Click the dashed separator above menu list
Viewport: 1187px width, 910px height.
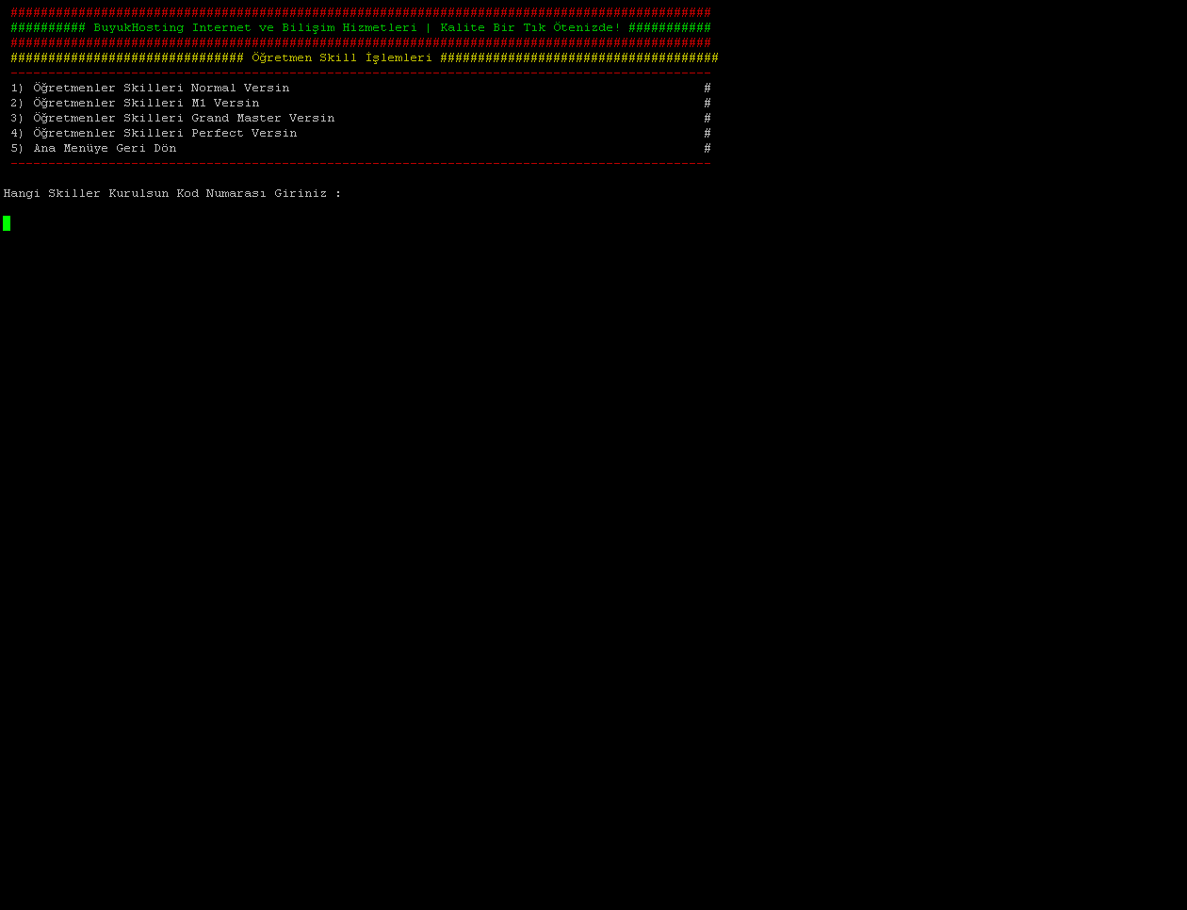point(360,73)
